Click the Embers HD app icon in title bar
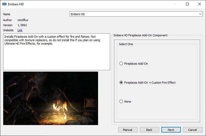 tap(5, 4)
